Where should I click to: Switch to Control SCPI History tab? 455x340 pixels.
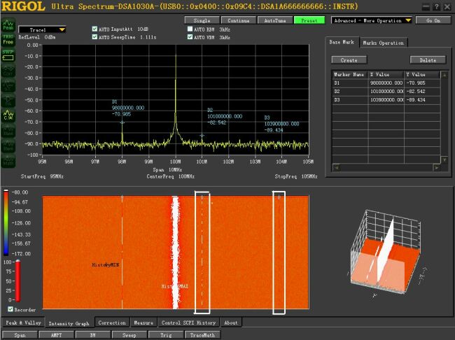click(189, 323)
